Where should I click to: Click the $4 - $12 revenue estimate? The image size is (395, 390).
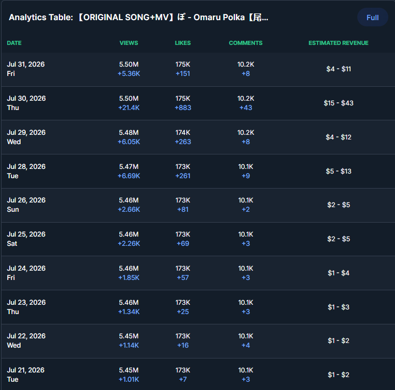[x=338, y=137]
